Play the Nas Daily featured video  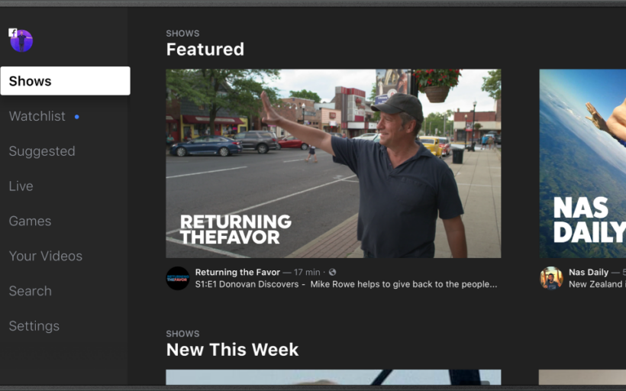point(582,163)
